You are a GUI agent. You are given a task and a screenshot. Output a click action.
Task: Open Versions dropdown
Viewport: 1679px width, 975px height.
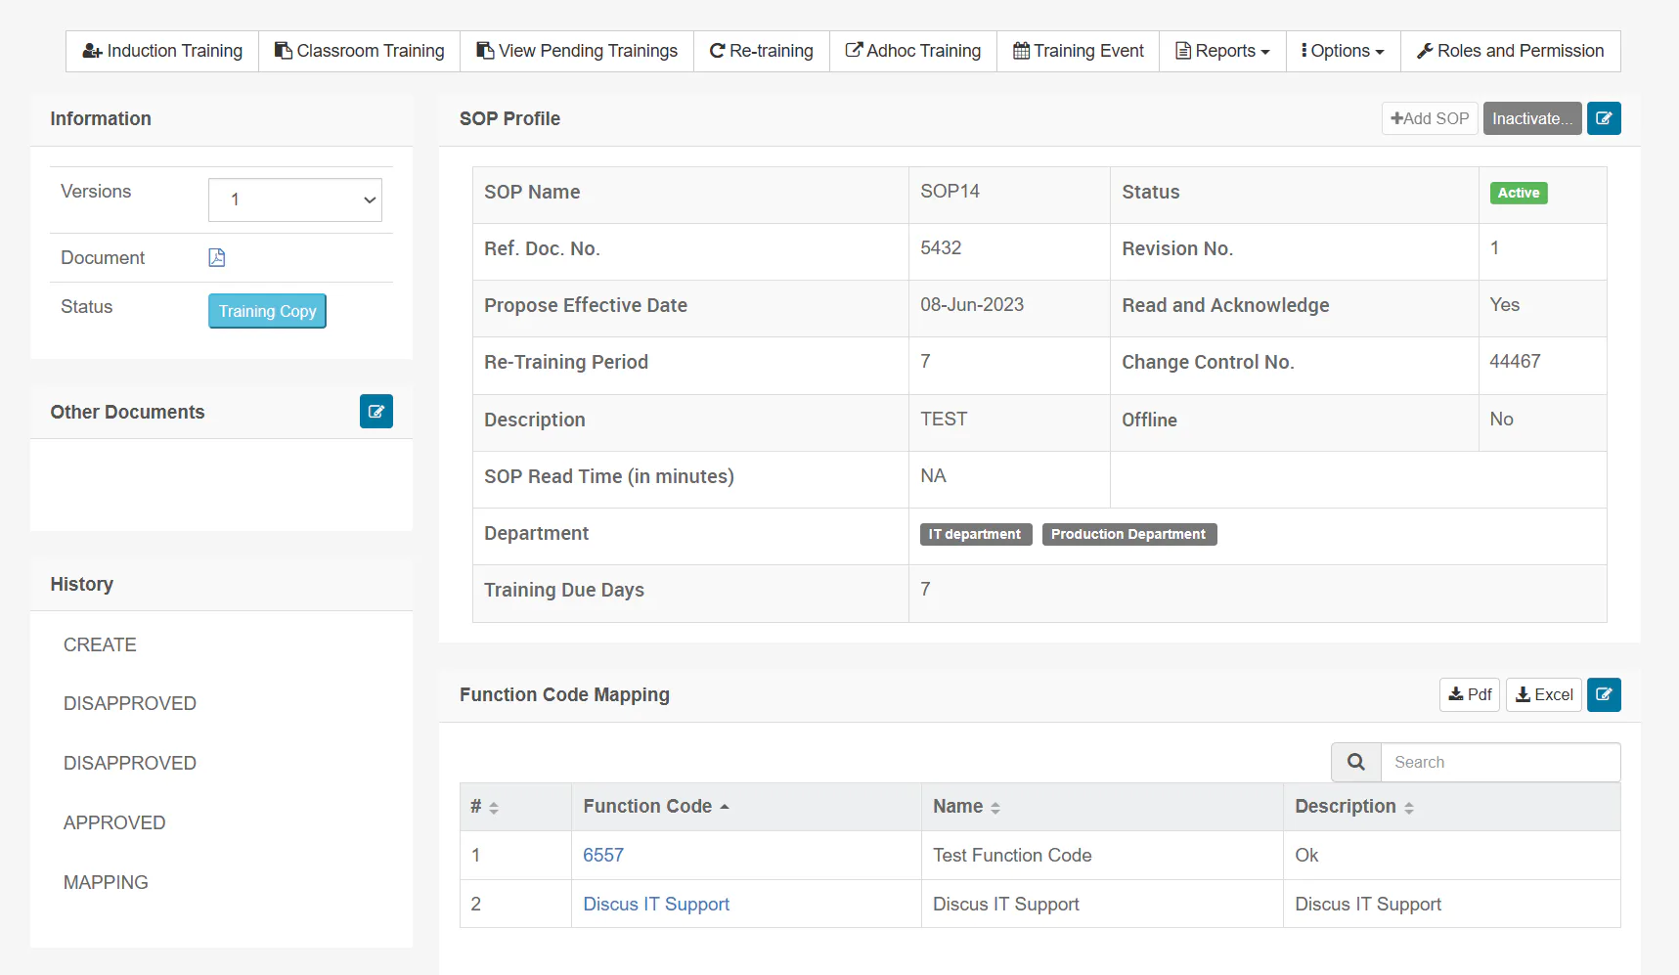pyautogui.click(x=295, y=199)
